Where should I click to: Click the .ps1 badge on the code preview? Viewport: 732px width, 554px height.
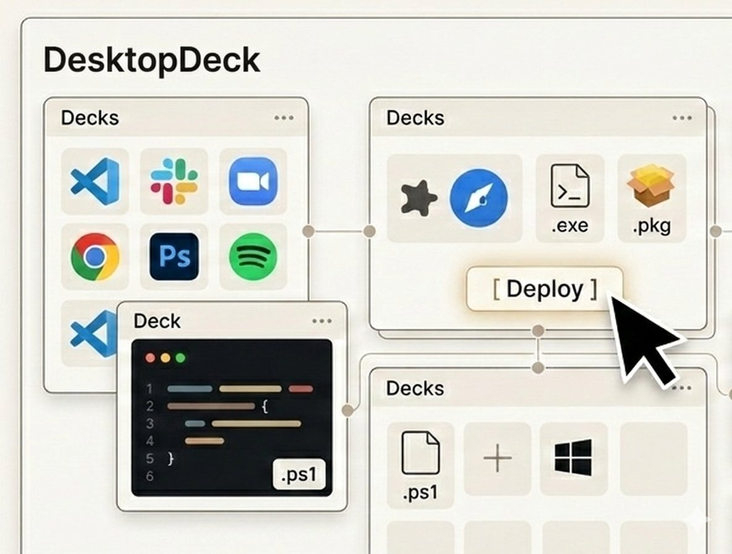[x=299, y=474]
